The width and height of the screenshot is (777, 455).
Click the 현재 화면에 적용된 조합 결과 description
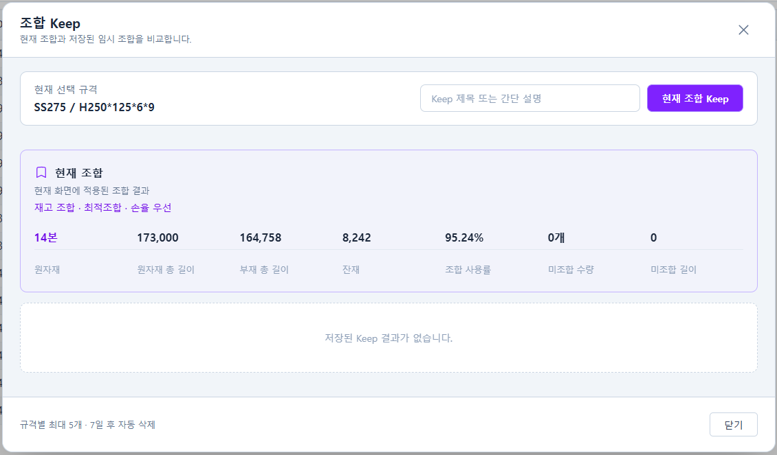[x=91, y=190]
